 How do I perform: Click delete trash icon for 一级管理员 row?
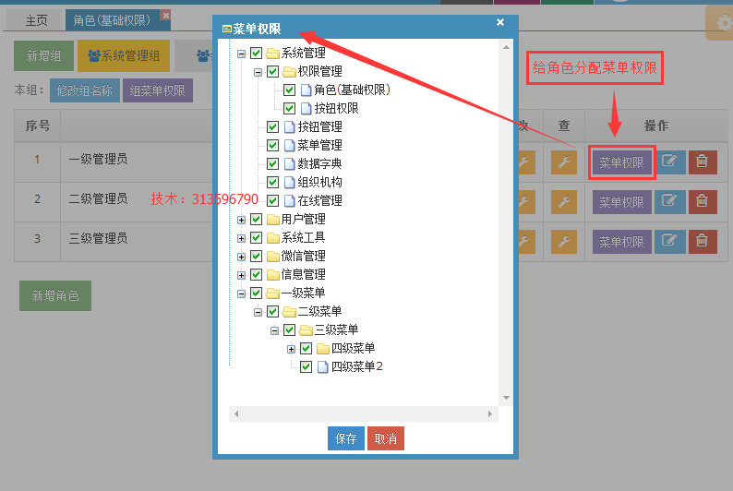pyautogui.click(x=702, y=162)
